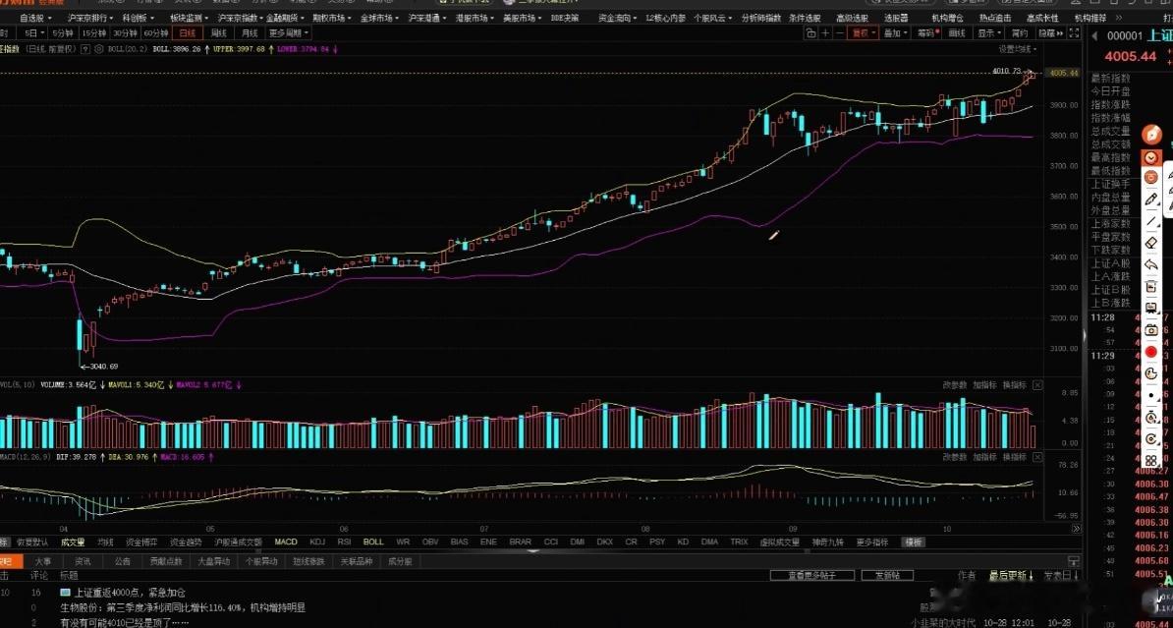Open 板块监测 menu
Viewport: 1173px width, 628px height.
188,18
